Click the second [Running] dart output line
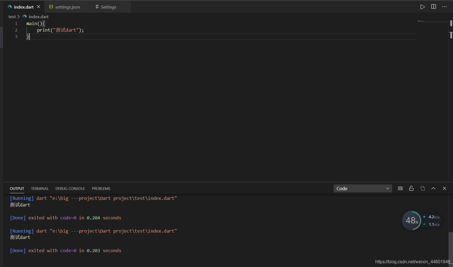Image resolution: width=453 pixels, height=267 pixels. (93, 231)
